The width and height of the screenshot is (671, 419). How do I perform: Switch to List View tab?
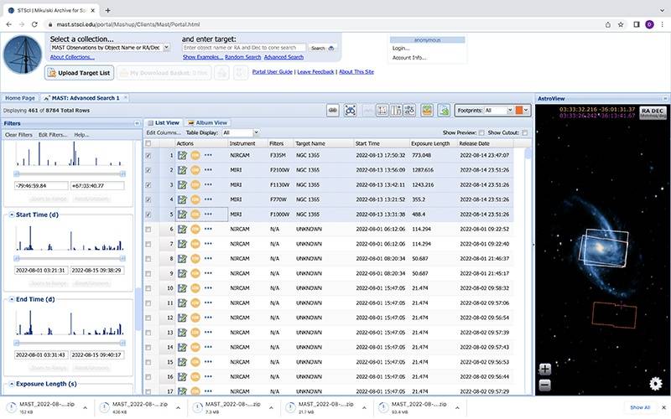point(164,122)
